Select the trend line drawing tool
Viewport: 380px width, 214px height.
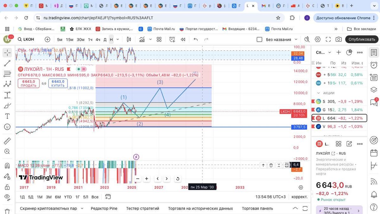coord(7,63)
